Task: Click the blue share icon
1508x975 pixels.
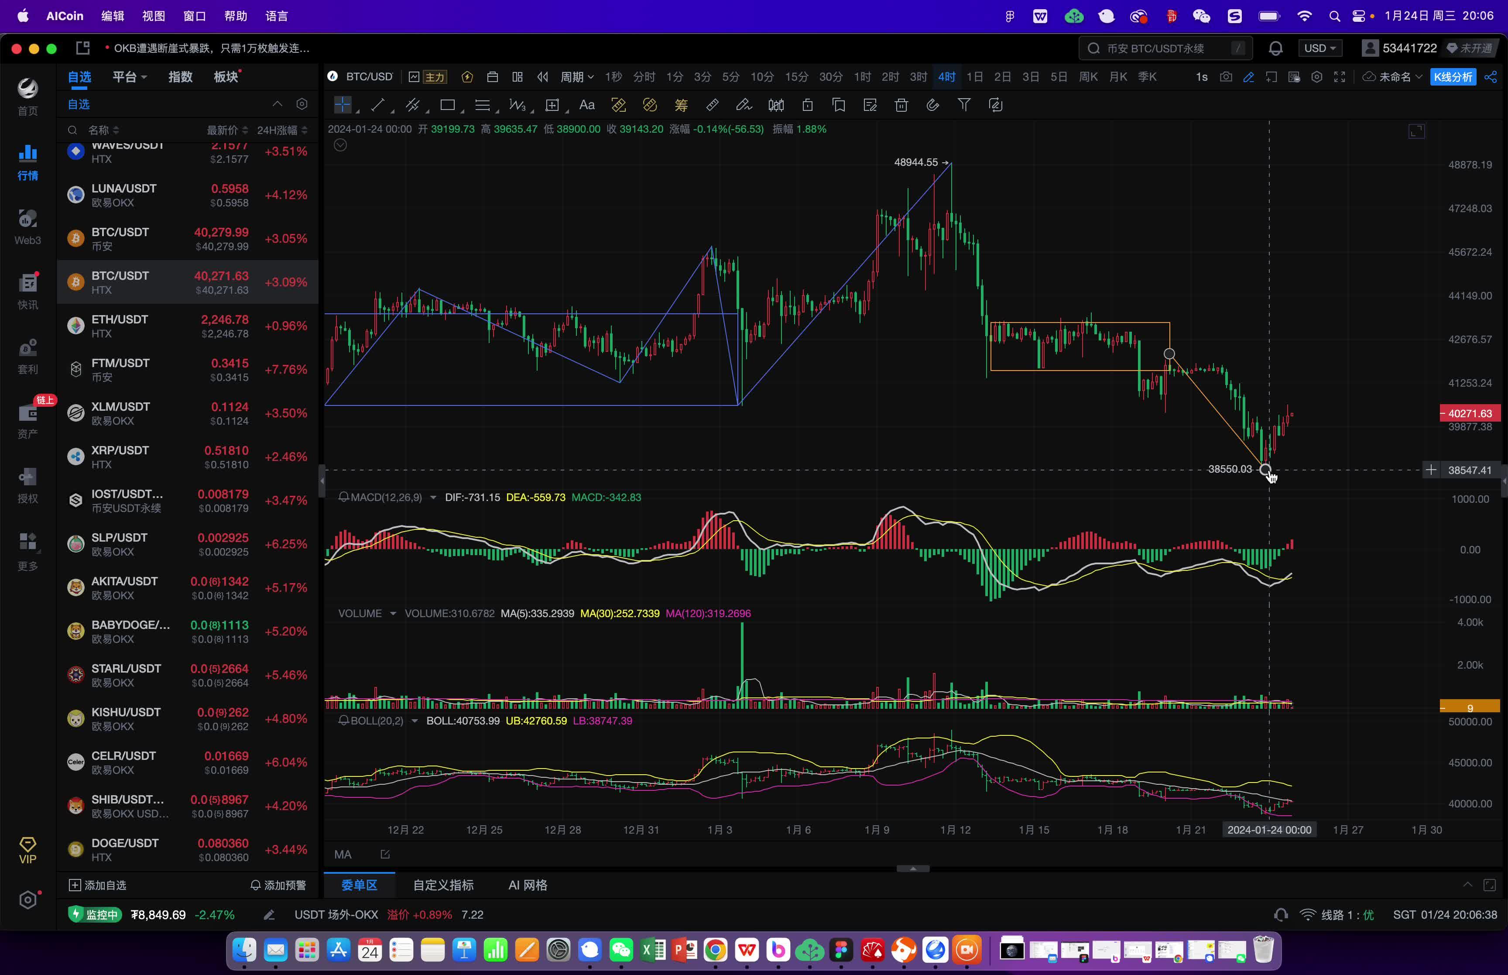Action: pyautogui.click(x=1490, y=77)
